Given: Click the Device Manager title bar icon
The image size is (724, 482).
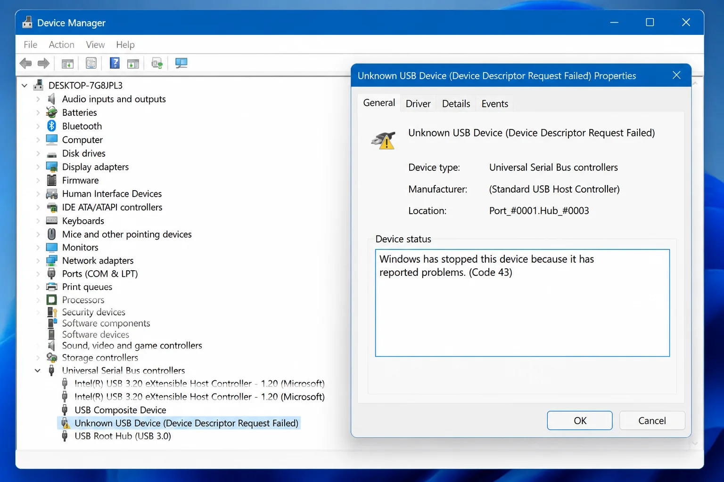Looking at the screenshot, I should (x=27, y=22).
